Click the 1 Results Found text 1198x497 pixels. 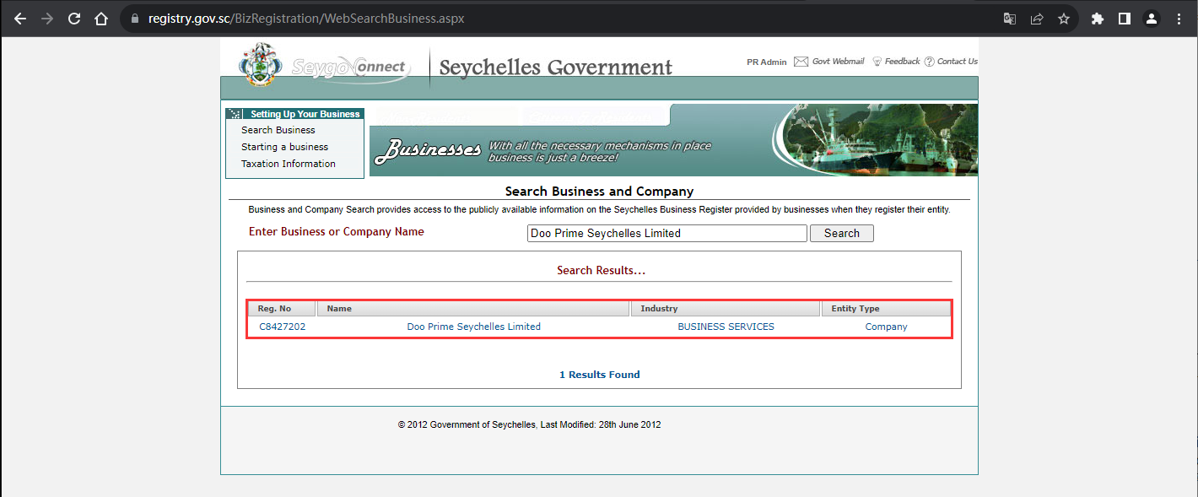599,375
